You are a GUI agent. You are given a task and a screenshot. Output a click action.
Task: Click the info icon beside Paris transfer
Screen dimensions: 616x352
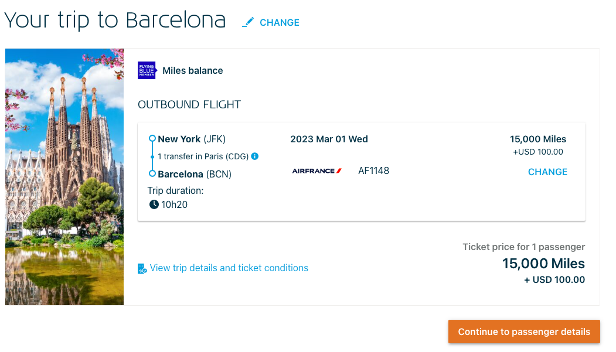(254, 156)
